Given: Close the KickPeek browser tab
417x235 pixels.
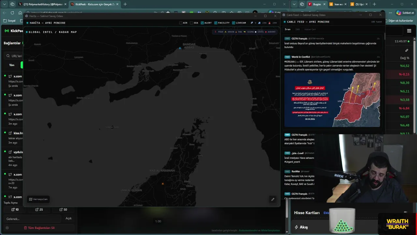Looking at the screenshot, I should 118,4.
